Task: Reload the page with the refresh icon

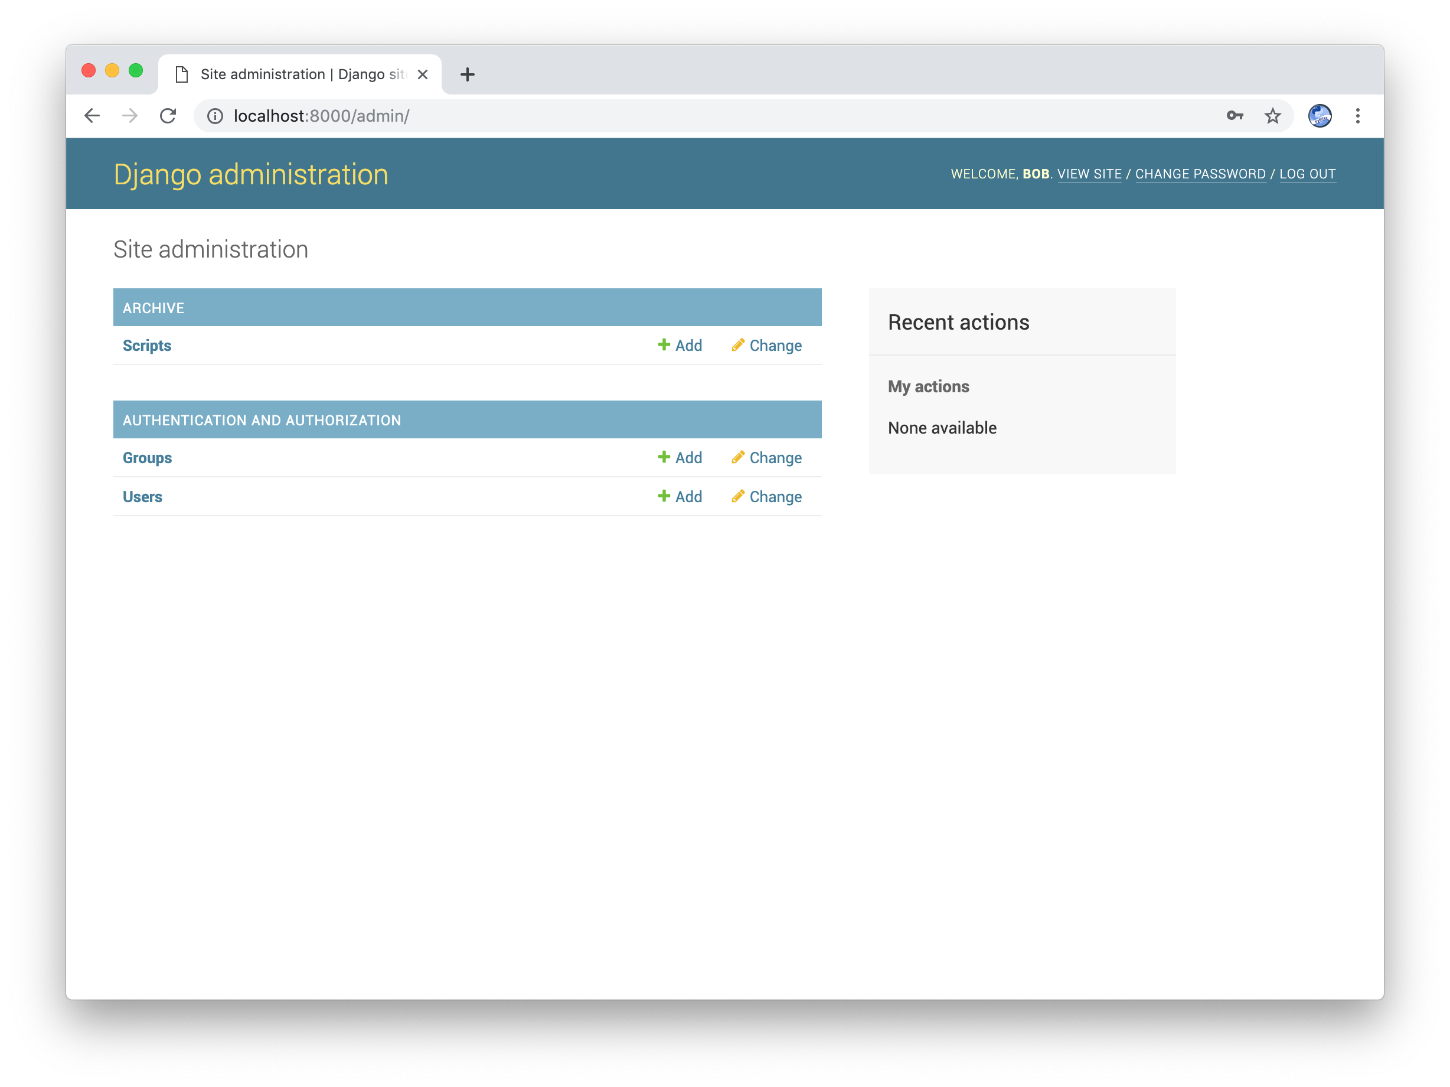Action: 168,115
